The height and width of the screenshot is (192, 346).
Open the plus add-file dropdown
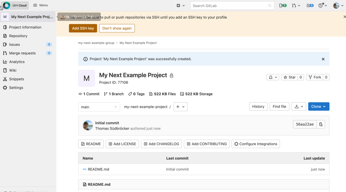pos(180,107)
